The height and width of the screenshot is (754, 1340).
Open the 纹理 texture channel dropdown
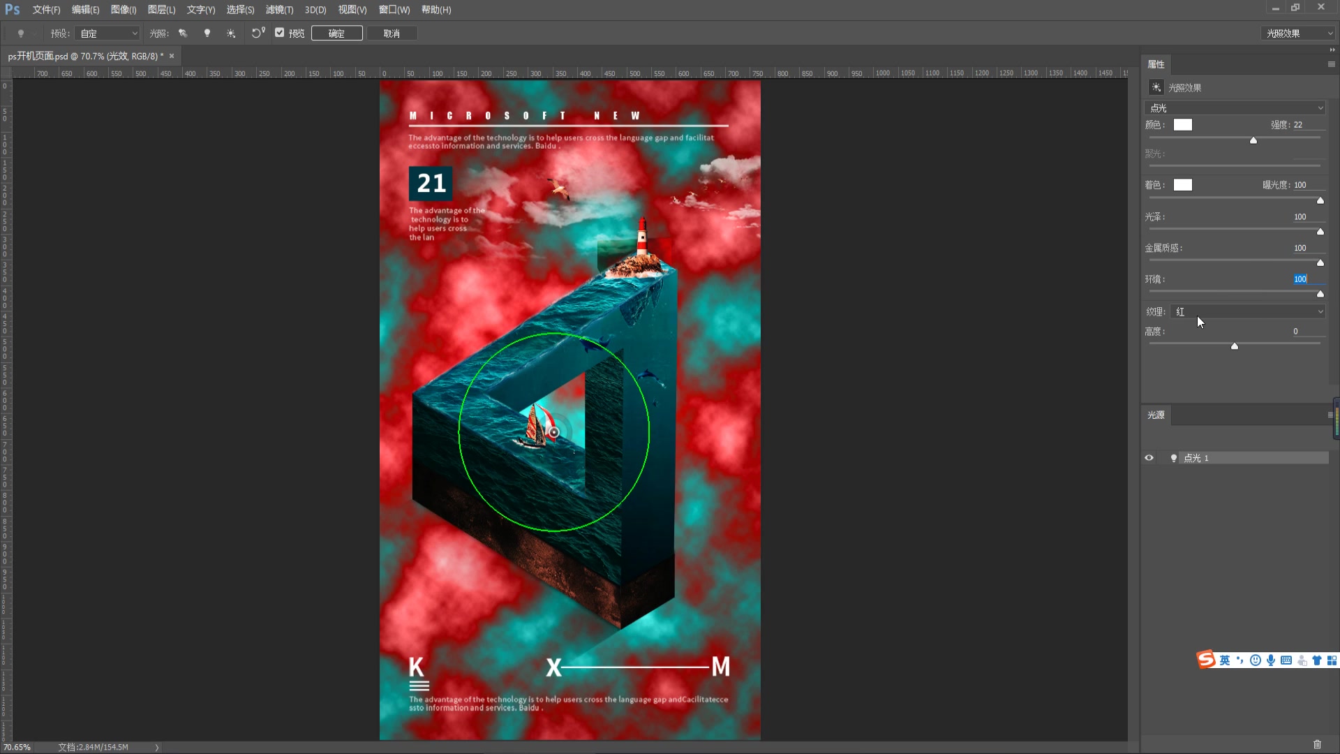(x=1248, y=312)
